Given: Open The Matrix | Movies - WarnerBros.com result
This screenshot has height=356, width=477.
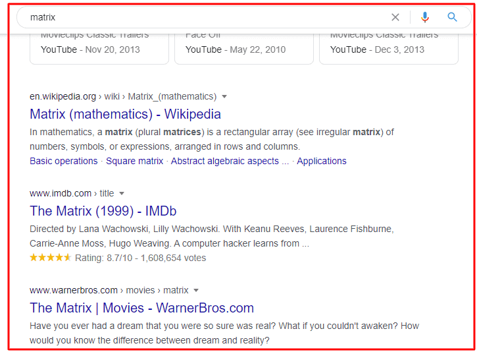Looking at the screenshot, I should click(141, 308).
